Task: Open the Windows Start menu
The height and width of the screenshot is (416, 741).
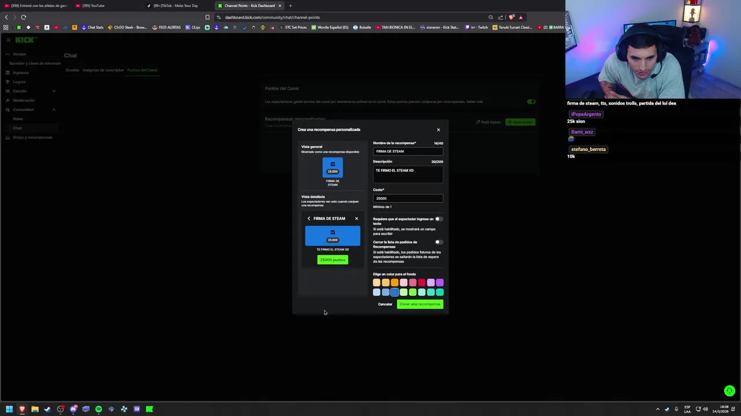Action: (x=9, y=409)
